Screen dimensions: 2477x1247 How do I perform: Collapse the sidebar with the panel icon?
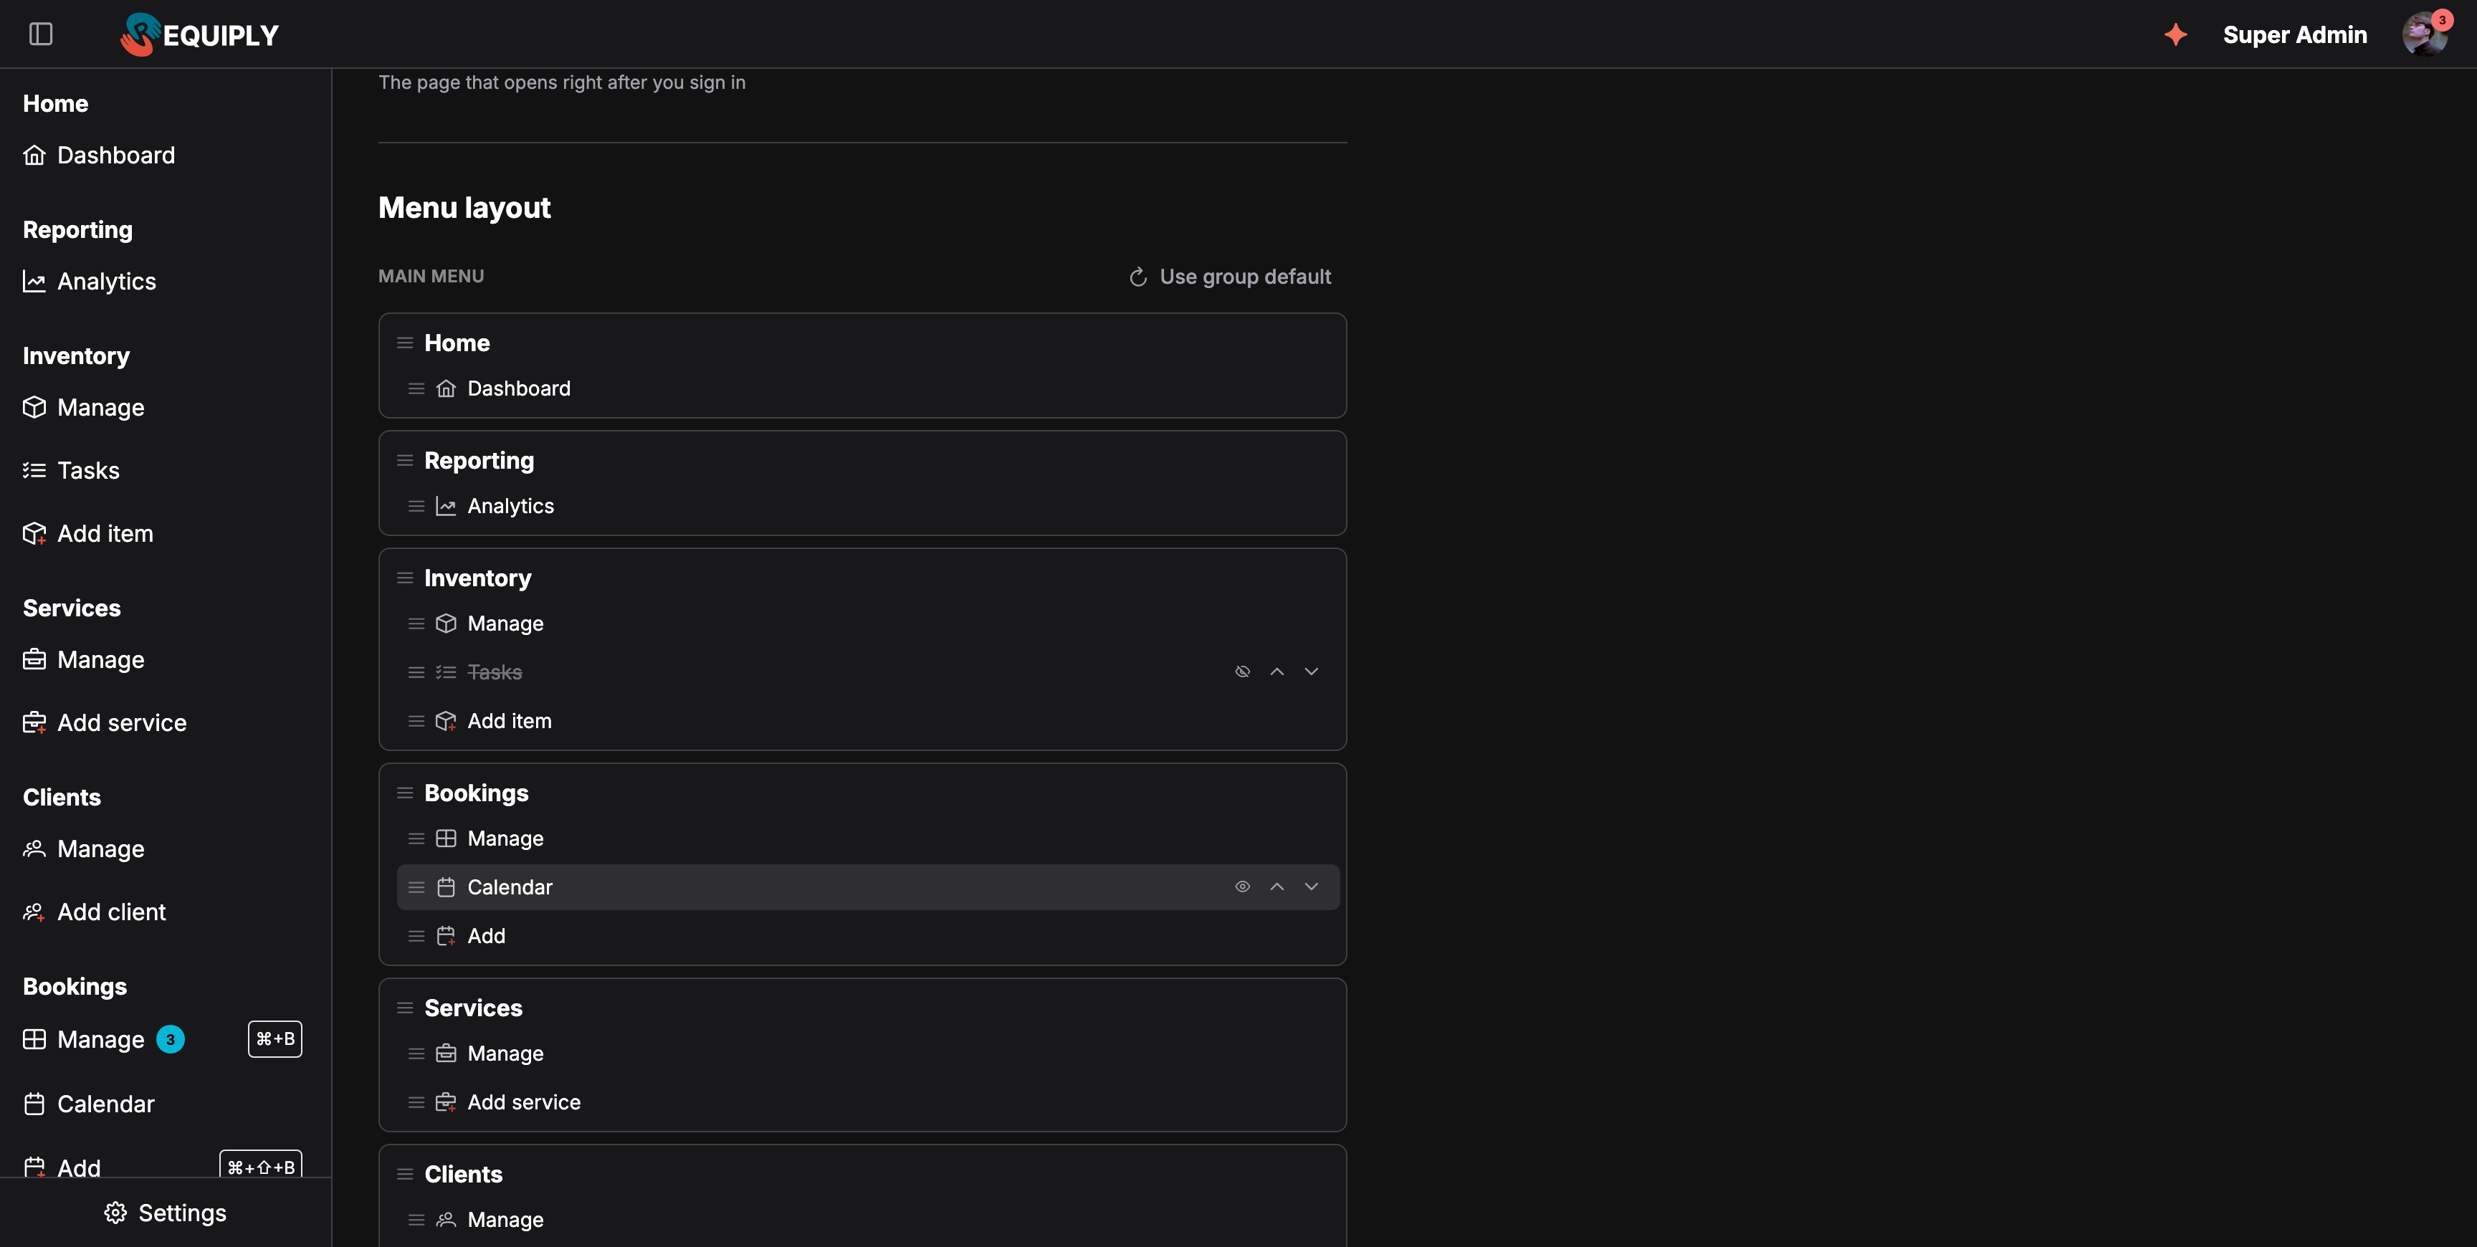coord(40,34)
